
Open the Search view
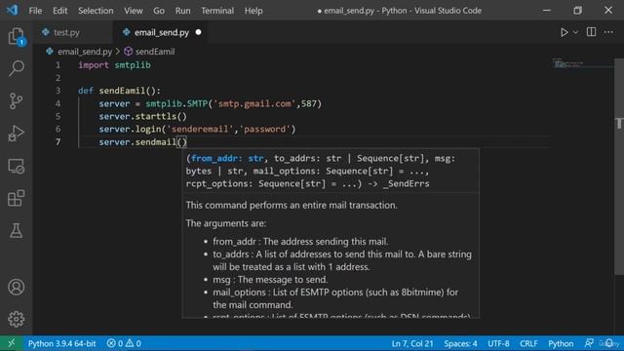16,68
